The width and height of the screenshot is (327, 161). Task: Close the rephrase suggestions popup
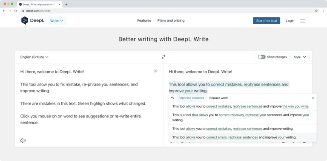click(x=313, y=98)
